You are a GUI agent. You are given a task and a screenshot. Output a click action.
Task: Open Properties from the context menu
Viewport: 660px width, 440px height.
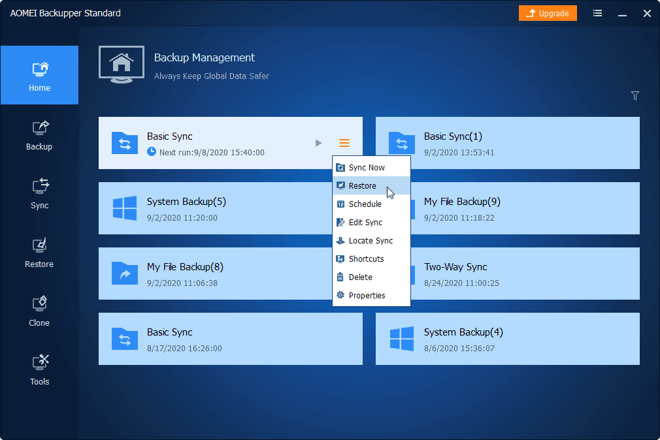point(371,295)
